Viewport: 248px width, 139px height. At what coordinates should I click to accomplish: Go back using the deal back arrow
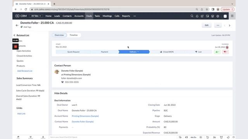(x=17, y=25)
